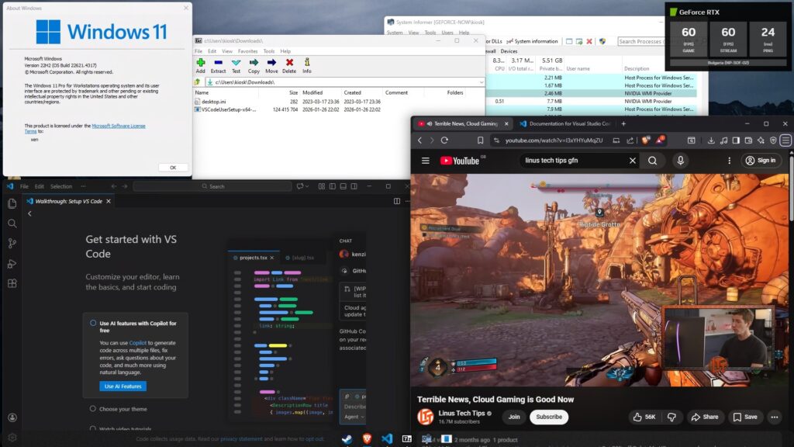Open 7-Zip Favorites menu
This screenshot has width=794, height=447.
(247, 51)
